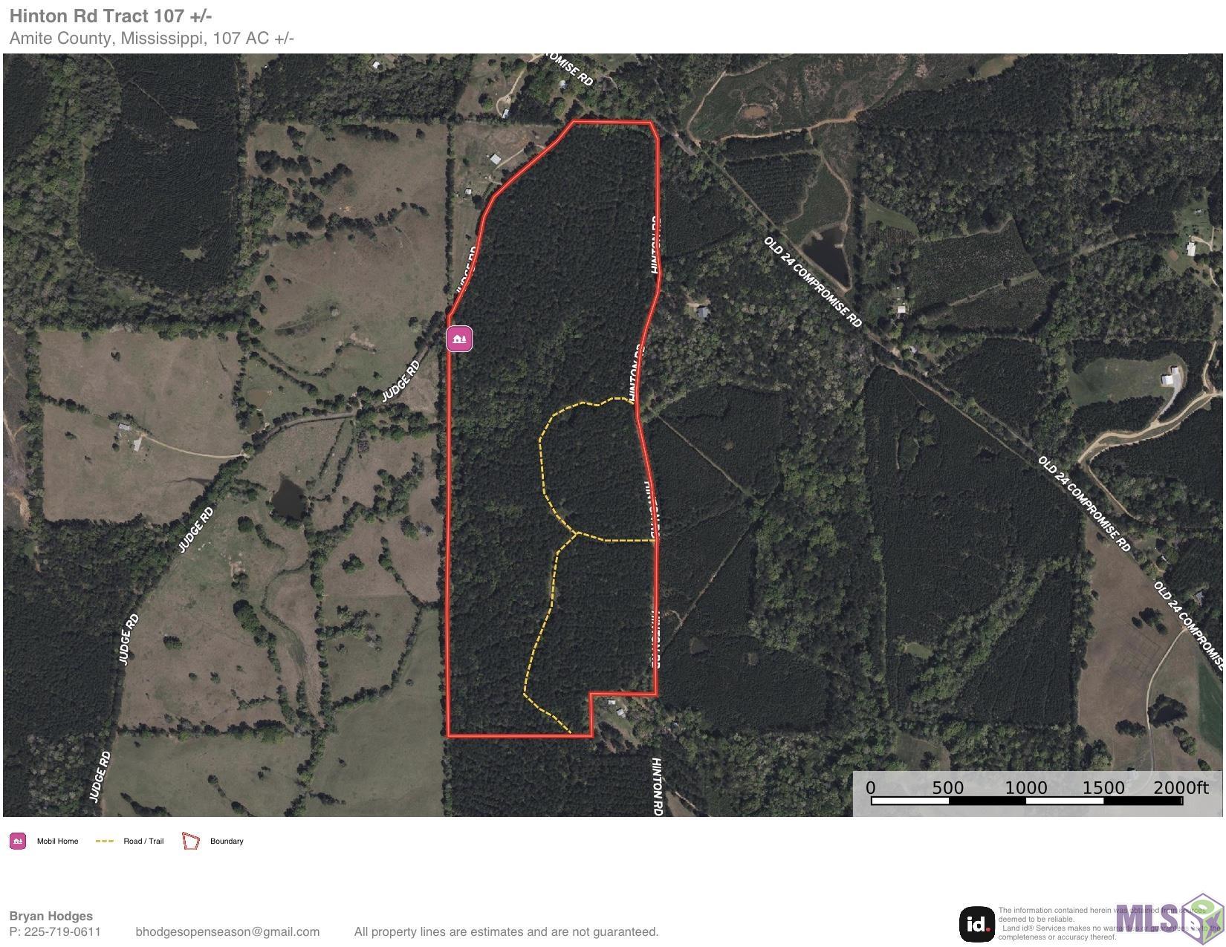Click the Hinton Rd label below the tract
Image resolution: width=1226 pixels, height=947 pixels.
point(657,787)
